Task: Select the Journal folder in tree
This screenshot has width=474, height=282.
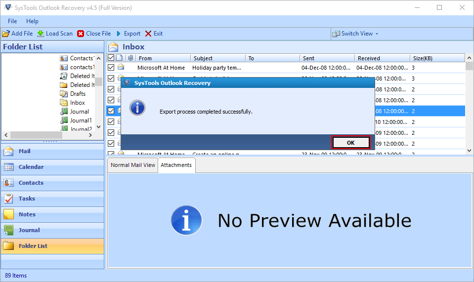Action: tap(79, 112)
